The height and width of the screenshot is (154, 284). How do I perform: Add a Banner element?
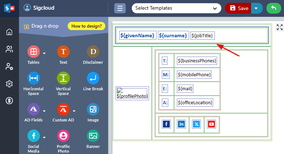[93, 136]
